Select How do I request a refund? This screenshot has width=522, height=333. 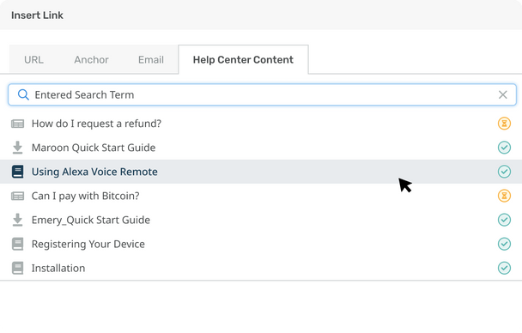coord(261,124)
